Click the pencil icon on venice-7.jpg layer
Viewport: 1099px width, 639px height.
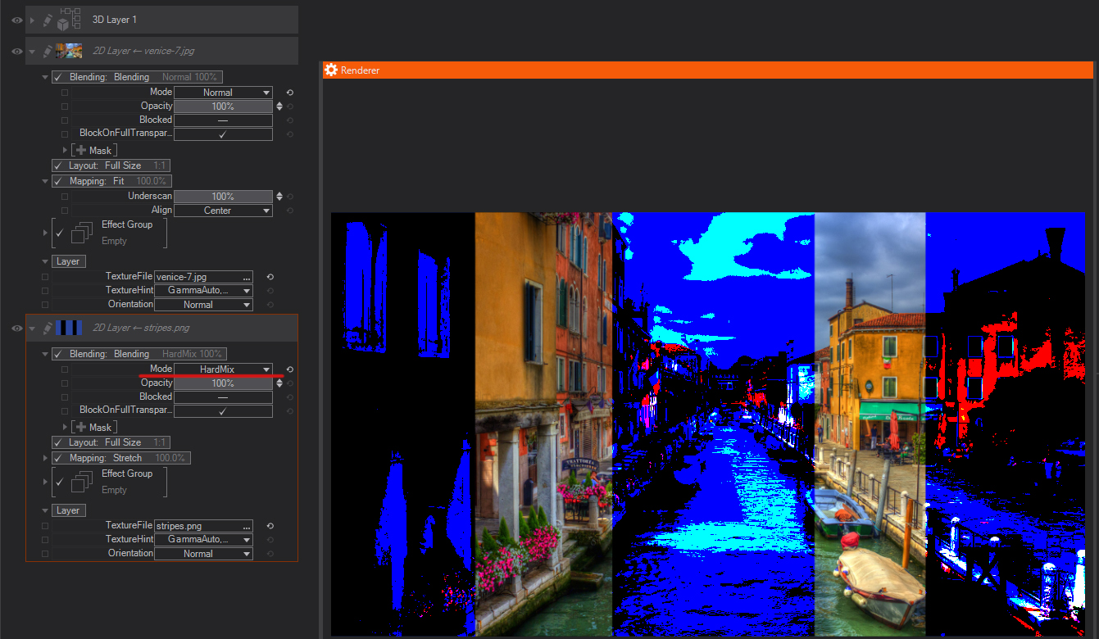tap(48, 51)
